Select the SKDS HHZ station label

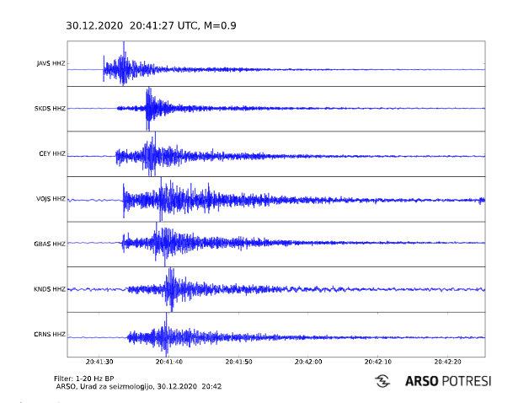[x=51, y=109]
